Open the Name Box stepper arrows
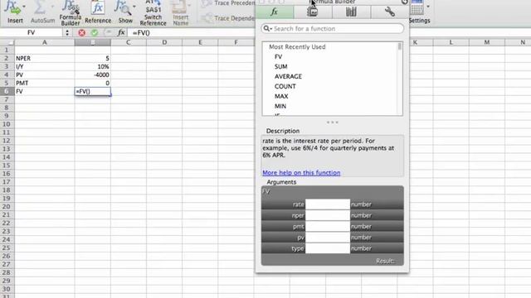This screenshot has width=531, height=298. (67, 33)
